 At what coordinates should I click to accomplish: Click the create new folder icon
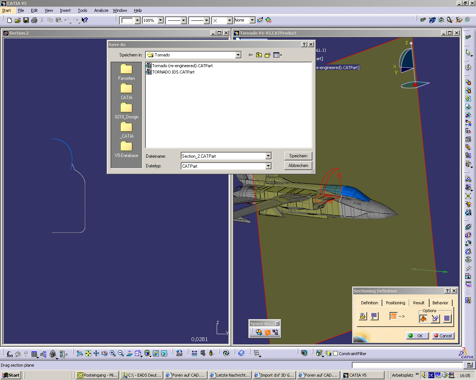[x=267, y=55]
